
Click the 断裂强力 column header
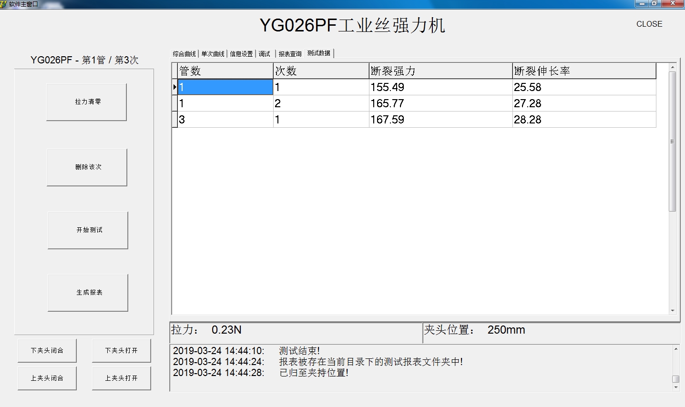point(441,71)
